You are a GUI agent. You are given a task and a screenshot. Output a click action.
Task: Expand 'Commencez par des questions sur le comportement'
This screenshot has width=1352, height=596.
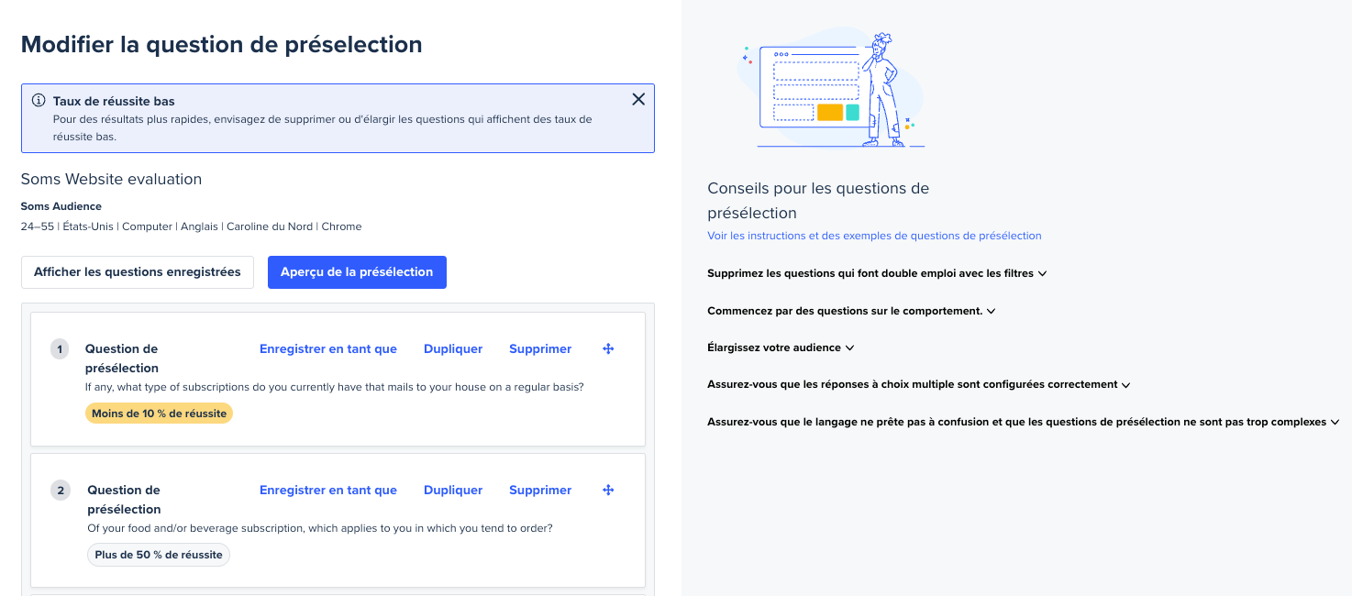850,311
